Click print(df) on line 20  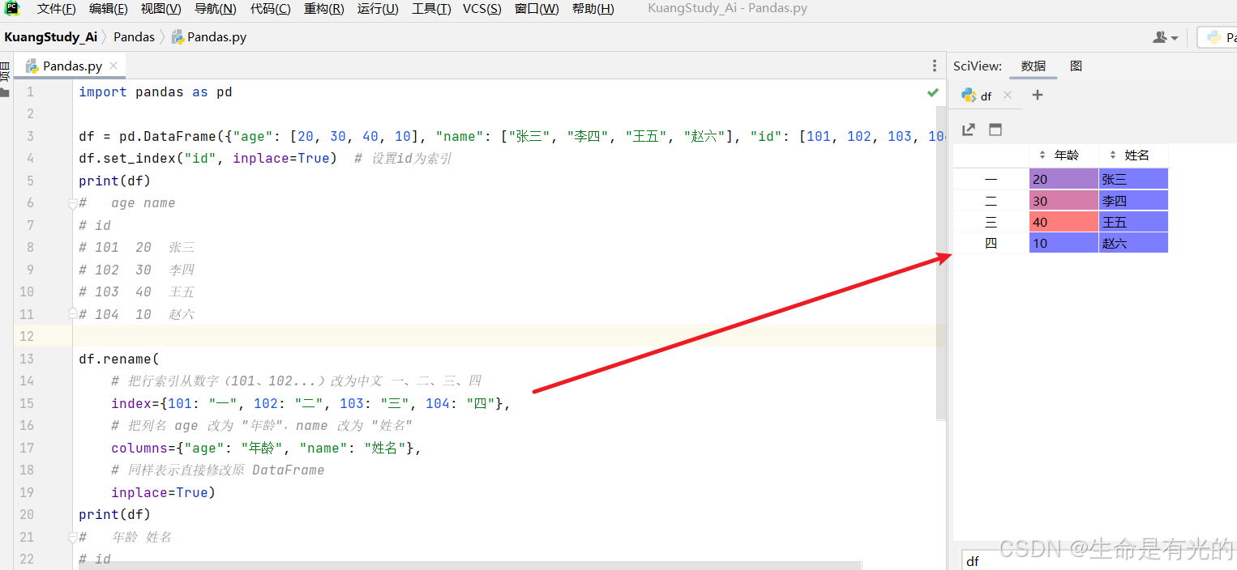pos(115,514)
